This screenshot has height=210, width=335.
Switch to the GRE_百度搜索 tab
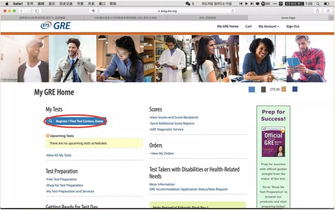[208, 18]
